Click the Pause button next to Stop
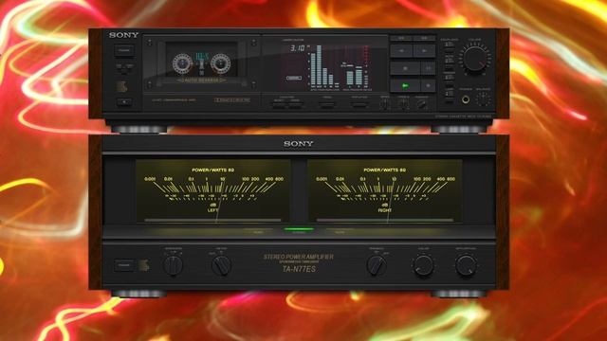 click(428, 68)
